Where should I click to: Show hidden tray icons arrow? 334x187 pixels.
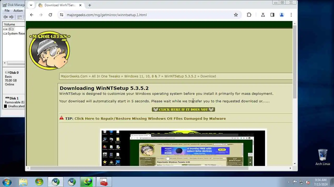coord(289,182)
